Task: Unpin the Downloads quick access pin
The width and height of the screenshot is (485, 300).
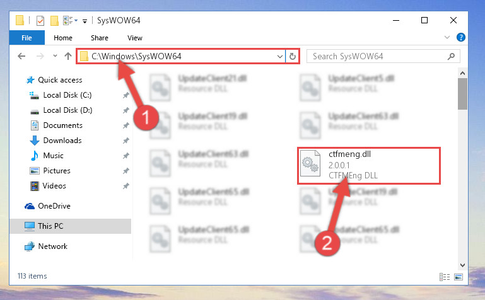Action: coord(126,141)
